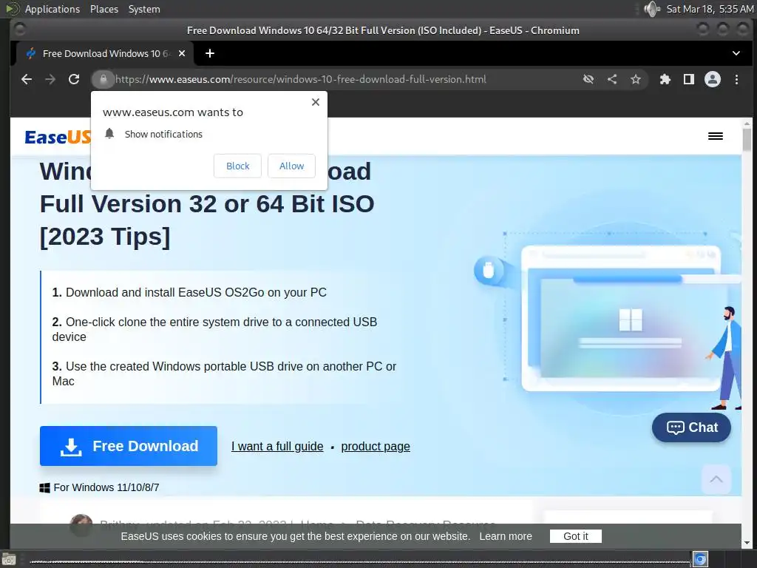Allow notifications from easeus.com
Image resolution: width=757 pixels, height=568 pixels.
tap(291, 166)
